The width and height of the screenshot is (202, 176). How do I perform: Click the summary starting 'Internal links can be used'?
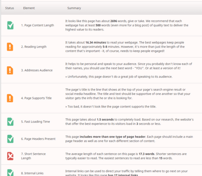127,173
